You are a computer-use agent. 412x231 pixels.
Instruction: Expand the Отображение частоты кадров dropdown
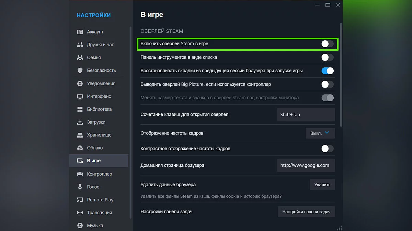320,133
